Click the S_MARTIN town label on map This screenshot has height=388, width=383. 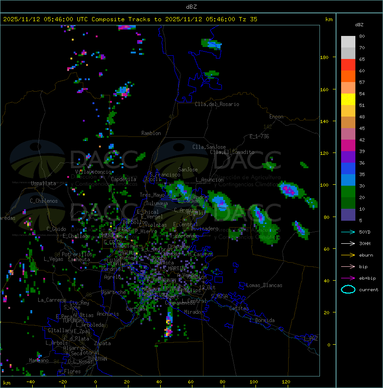tap(174, 269)
